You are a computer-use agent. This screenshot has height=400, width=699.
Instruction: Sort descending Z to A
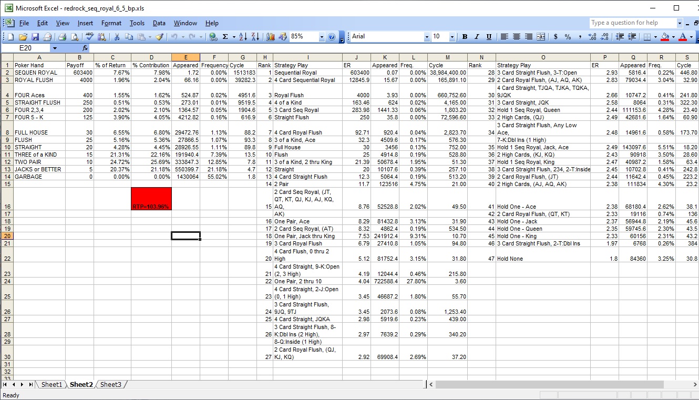(255, 37)
